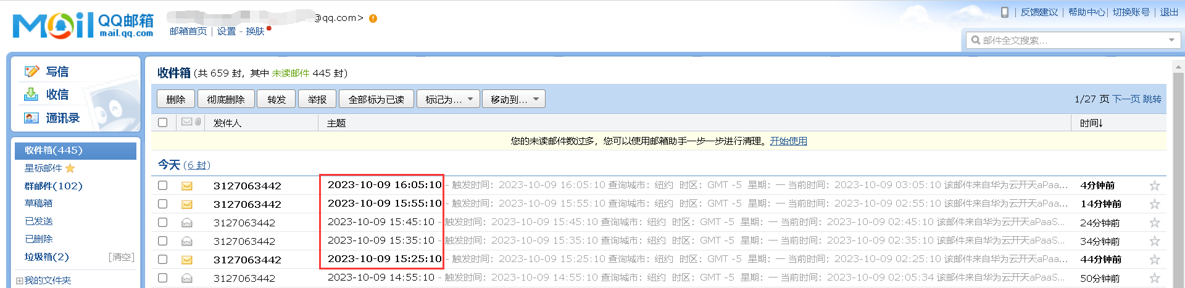Star the 15:25:10 email
This screenshot has height=288, width=1185.
pos(1154,259)
